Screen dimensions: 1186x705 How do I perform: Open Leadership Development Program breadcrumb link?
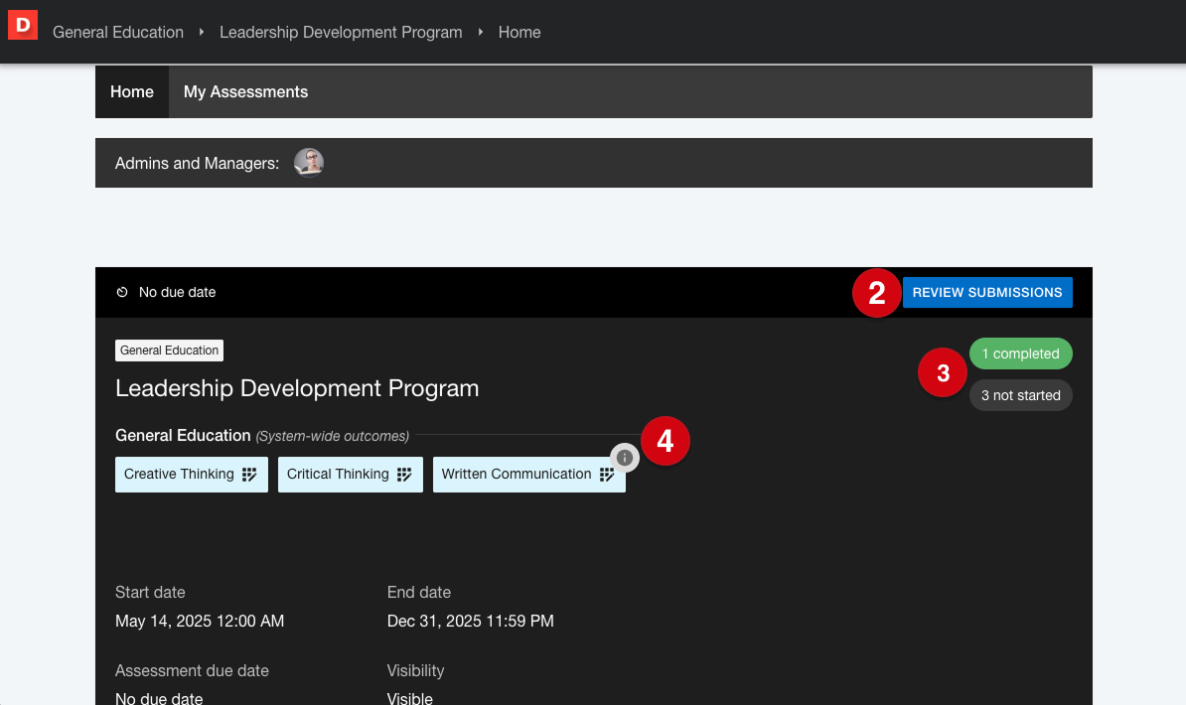(341, 33)
